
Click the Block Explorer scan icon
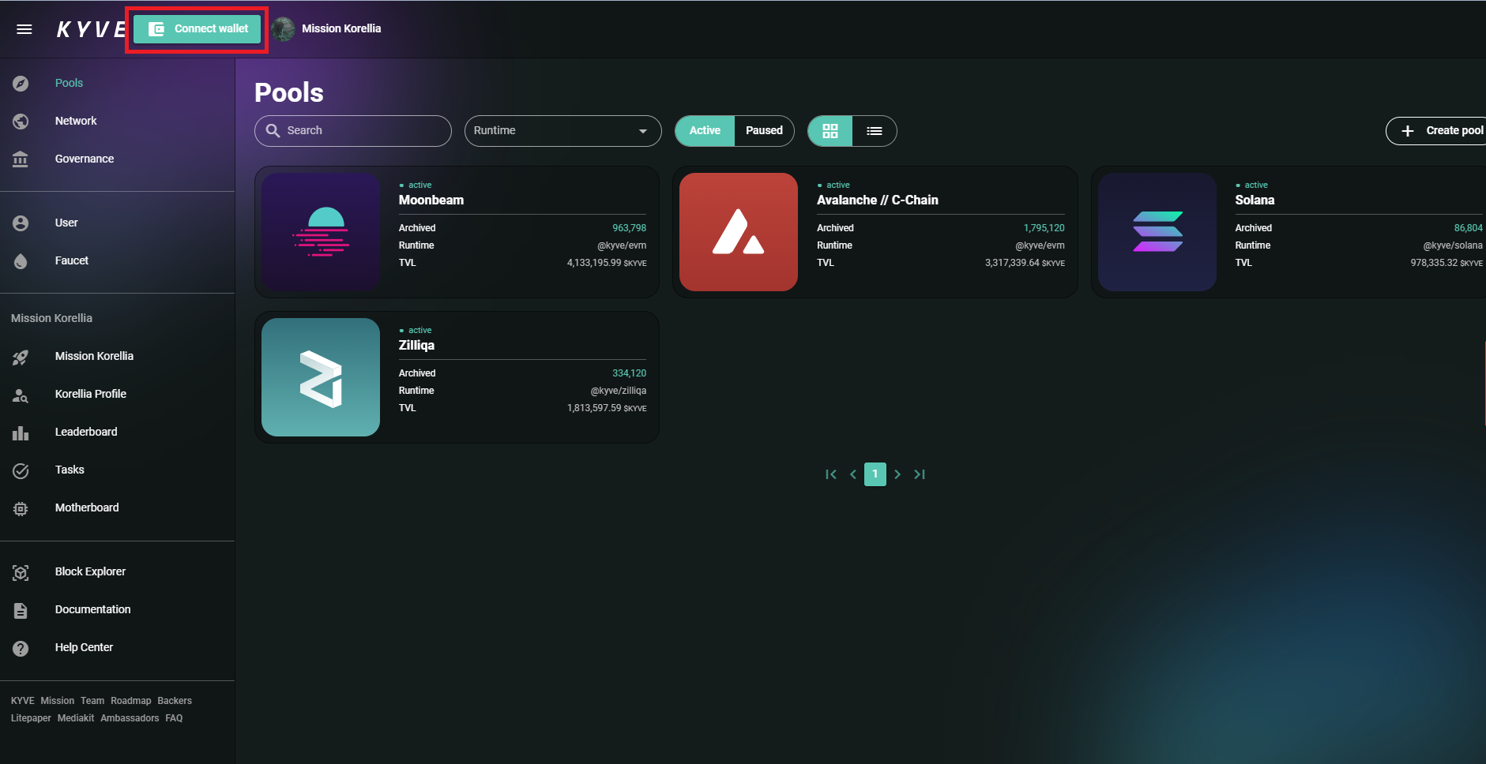(x=21, y=572)
